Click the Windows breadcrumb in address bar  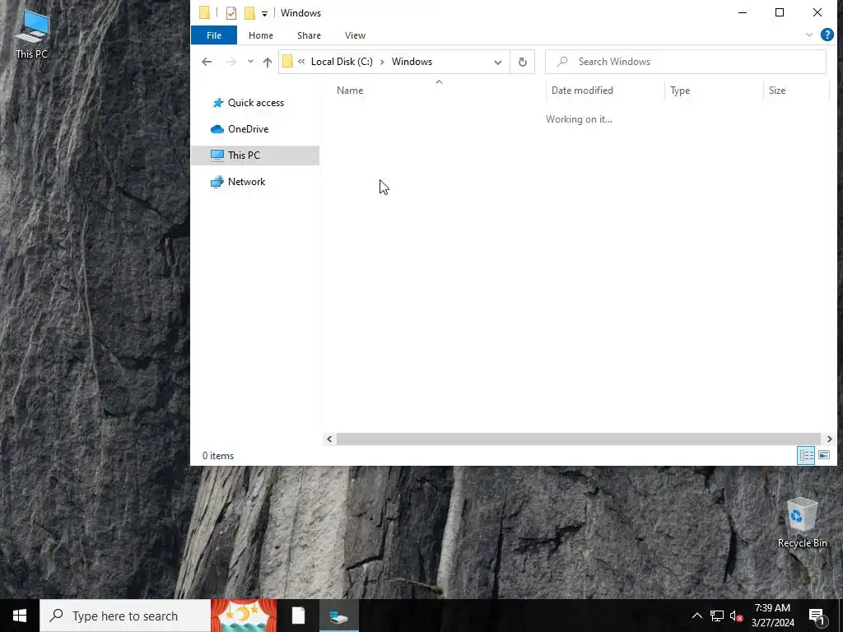(x=412, y=62)
